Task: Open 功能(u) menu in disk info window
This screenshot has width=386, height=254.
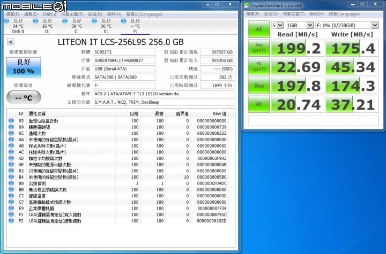Action: coord(49,14)
